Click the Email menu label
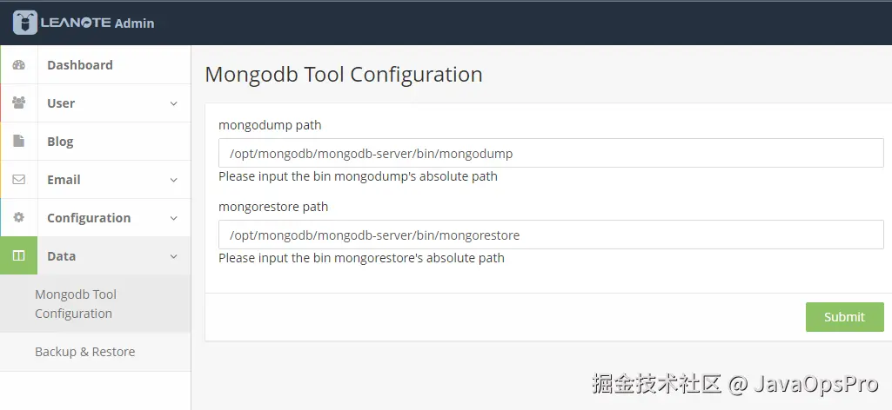This screenshot has width=892, height=410. point(64,180)
